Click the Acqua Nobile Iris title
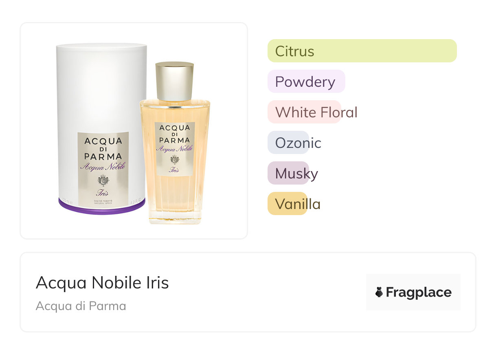This screenshot has width=496, height=352. (x=102, y=282)
